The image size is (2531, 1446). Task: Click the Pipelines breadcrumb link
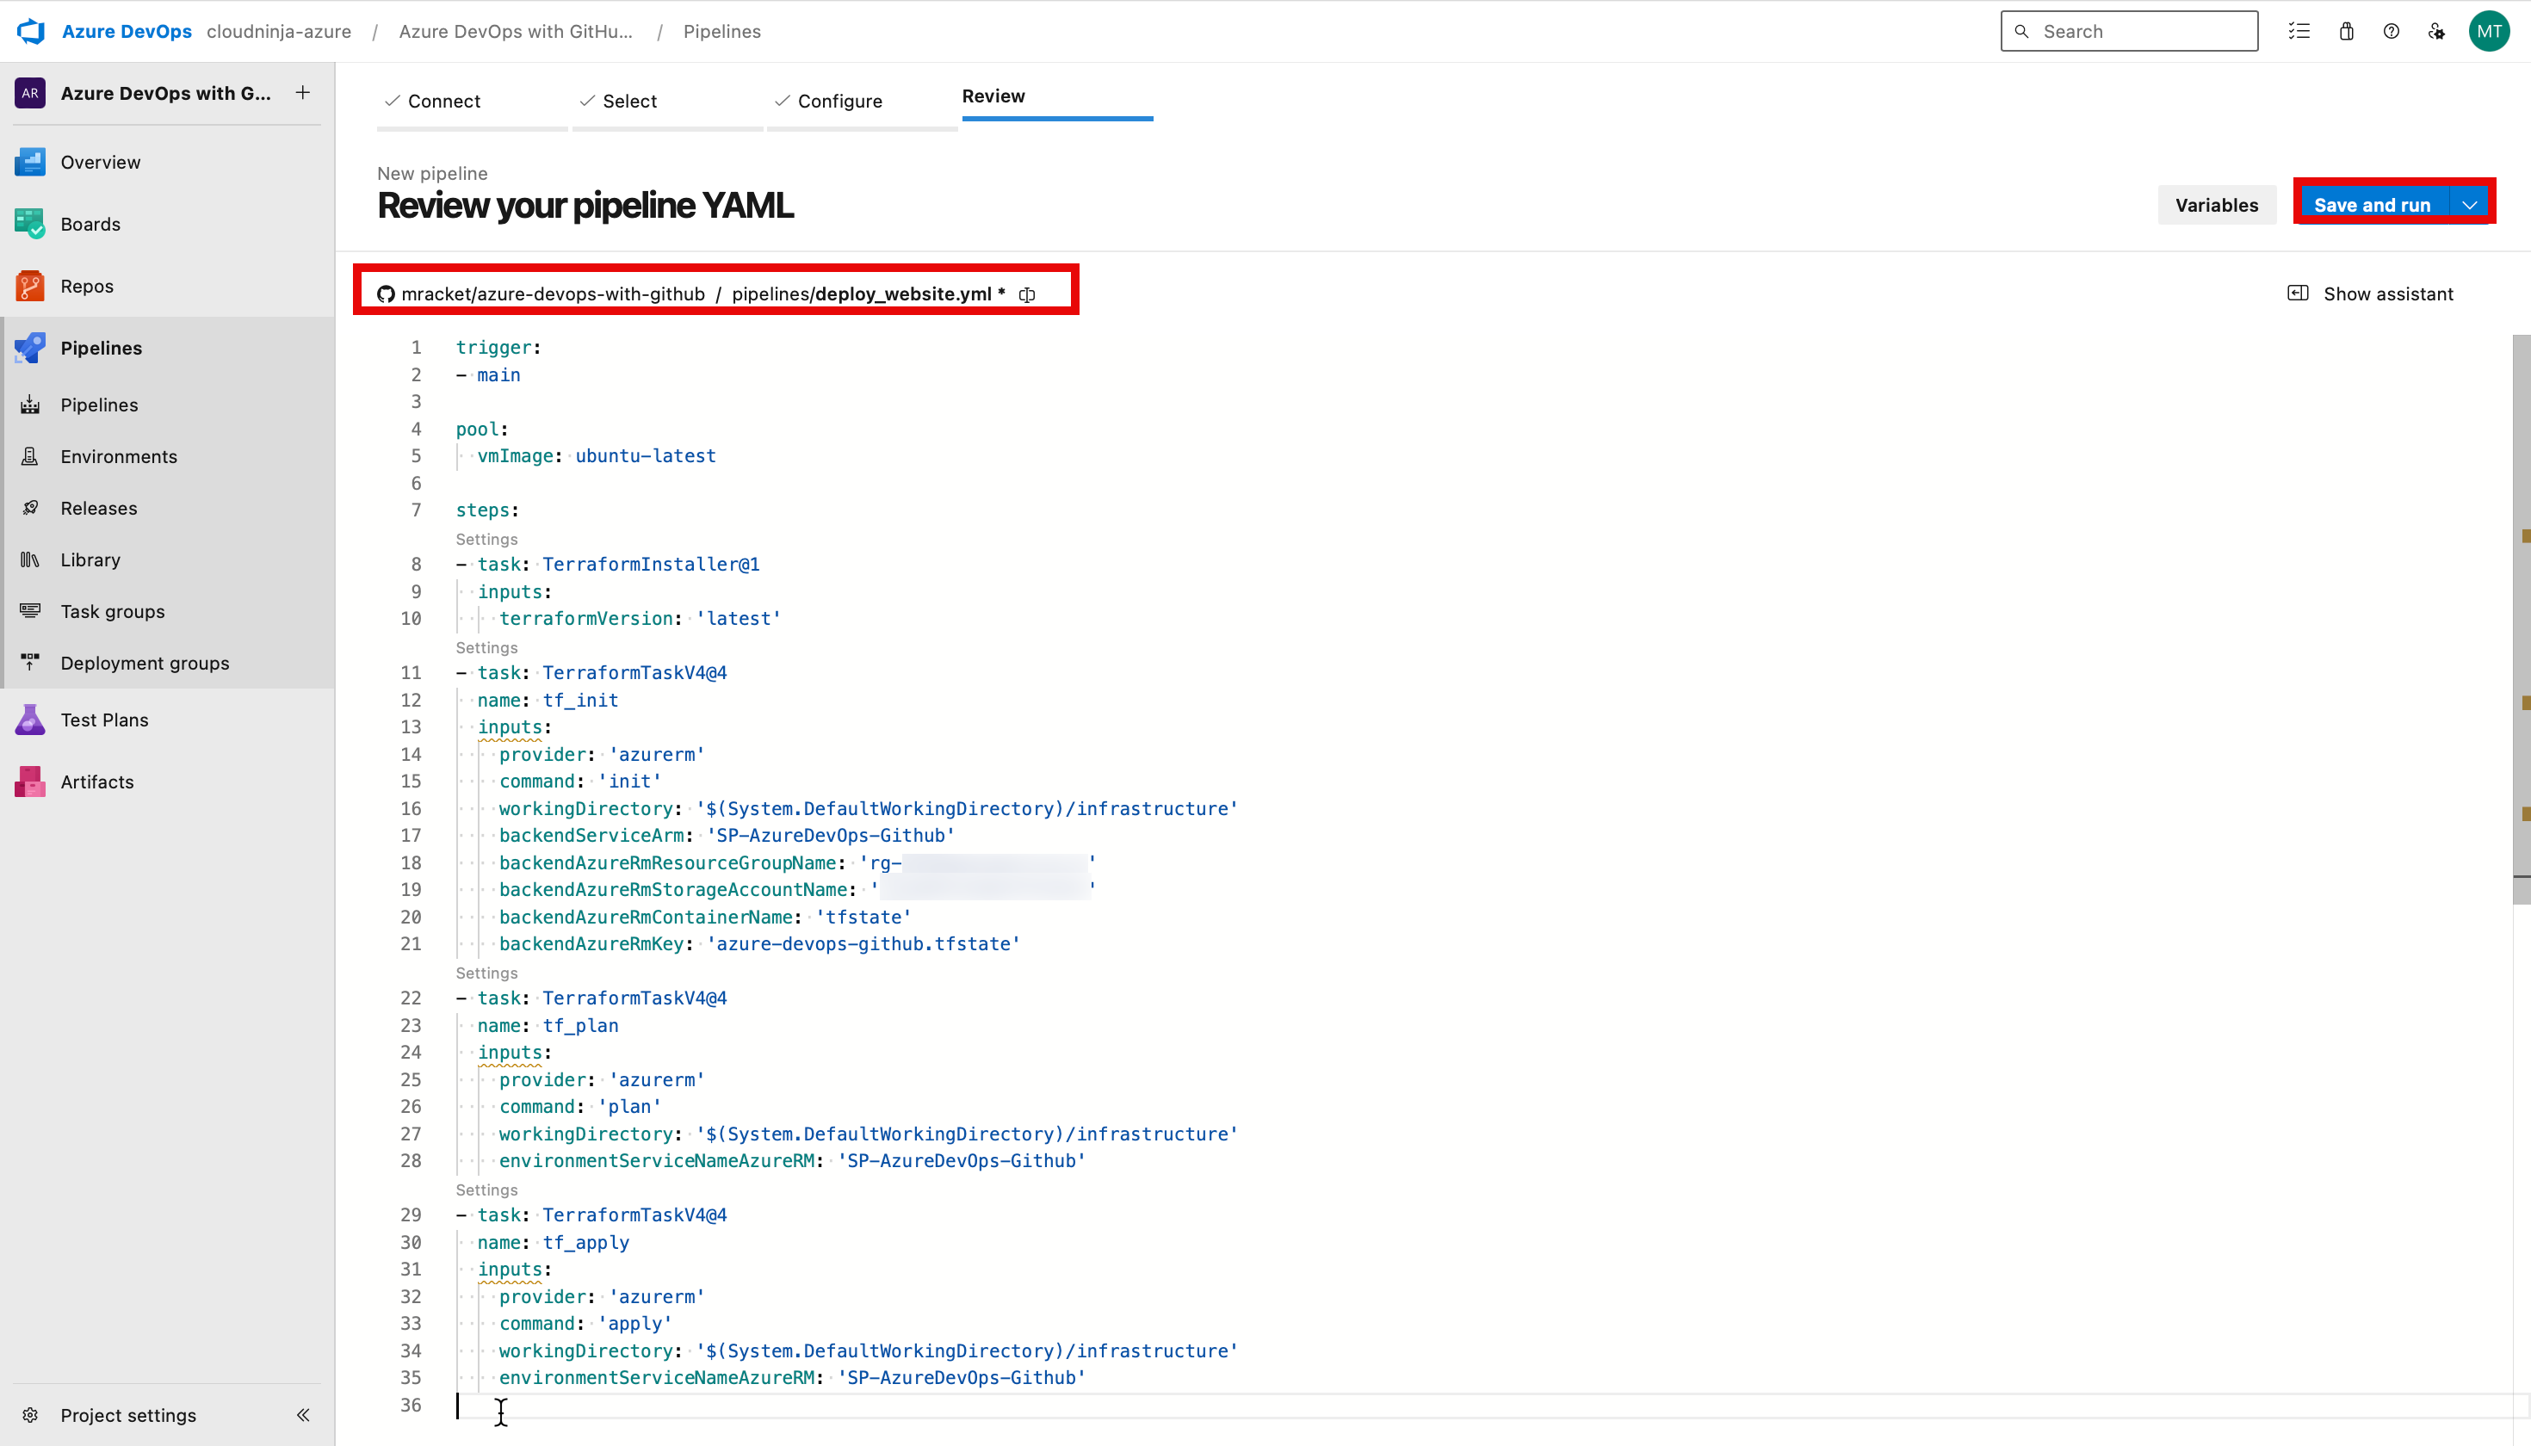click(x=722, y=31)
